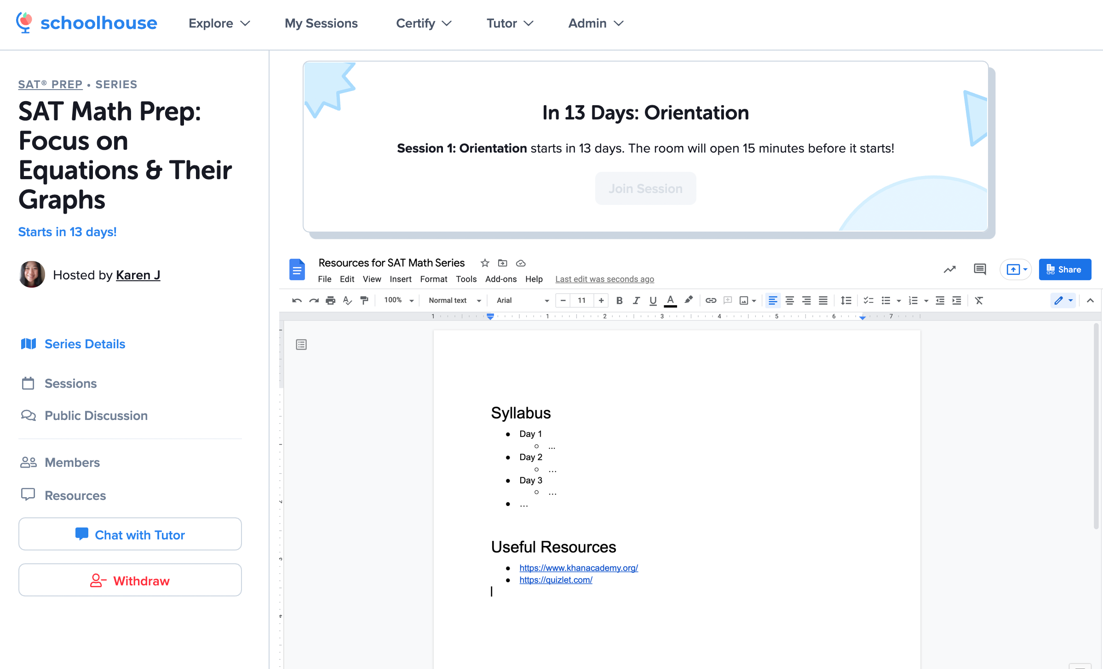Click the Withdraw button
This screenshot has width=1103, height=669.
(x=130, y=580)
